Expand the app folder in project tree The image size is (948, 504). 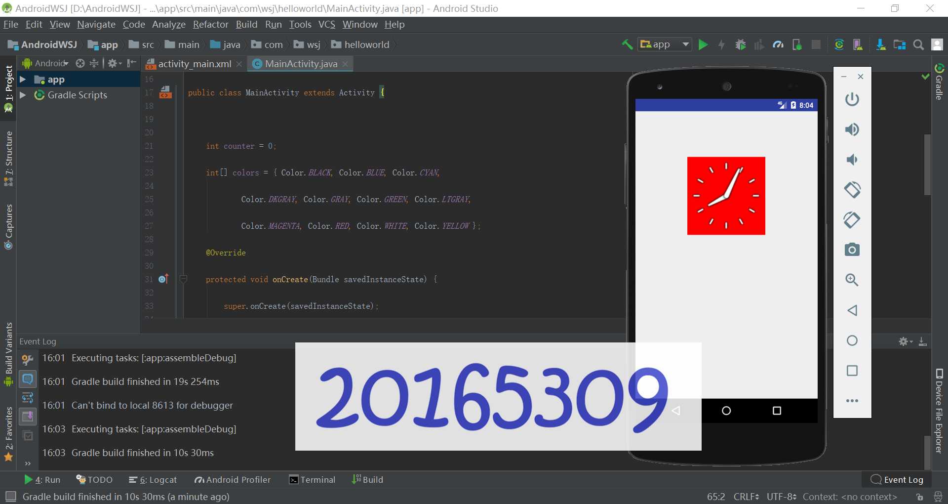(23, 79)
